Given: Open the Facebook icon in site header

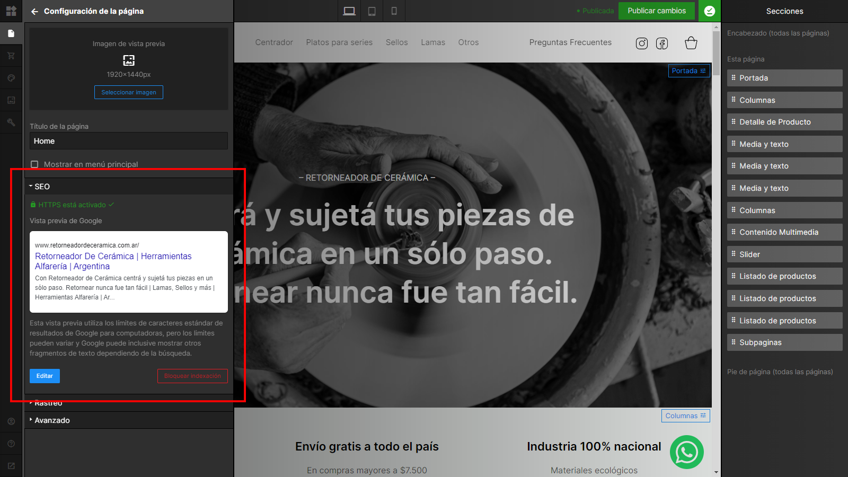Looking at the screenshot, I should click(x=662, y=43).
